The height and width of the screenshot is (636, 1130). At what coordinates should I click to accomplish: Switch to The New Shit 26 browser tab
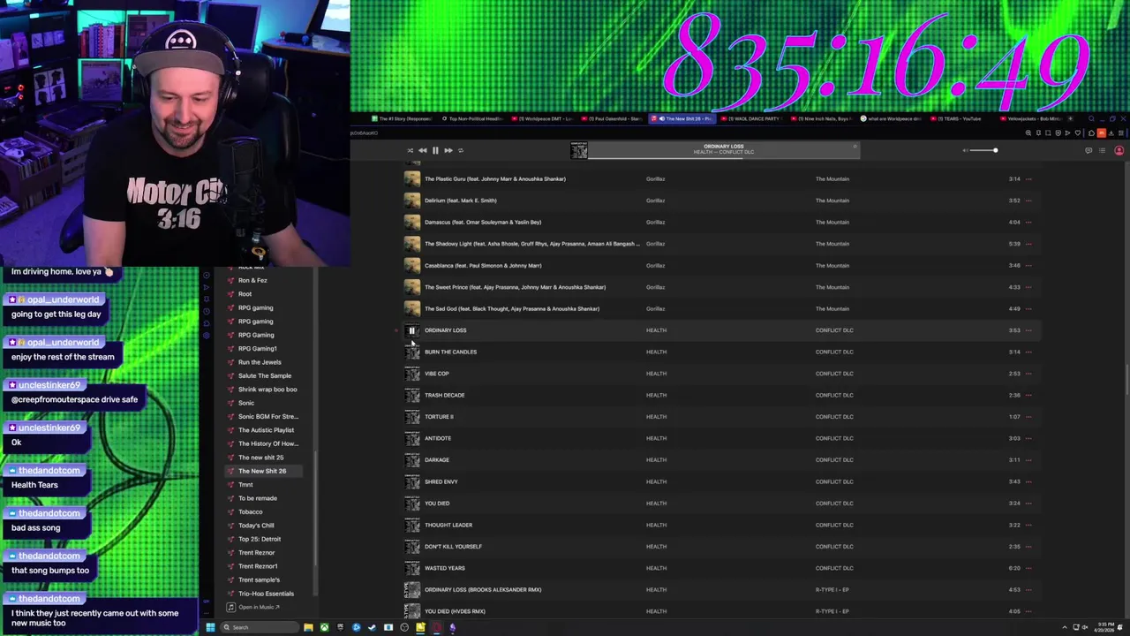pyautogui.click(x=684, y=118)
